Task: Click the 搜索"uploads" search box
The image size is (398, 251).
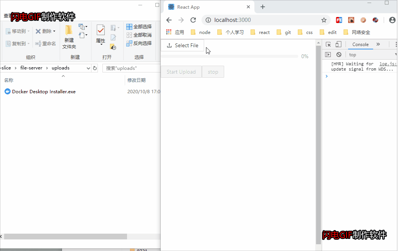Action: [x=132, y=68]
